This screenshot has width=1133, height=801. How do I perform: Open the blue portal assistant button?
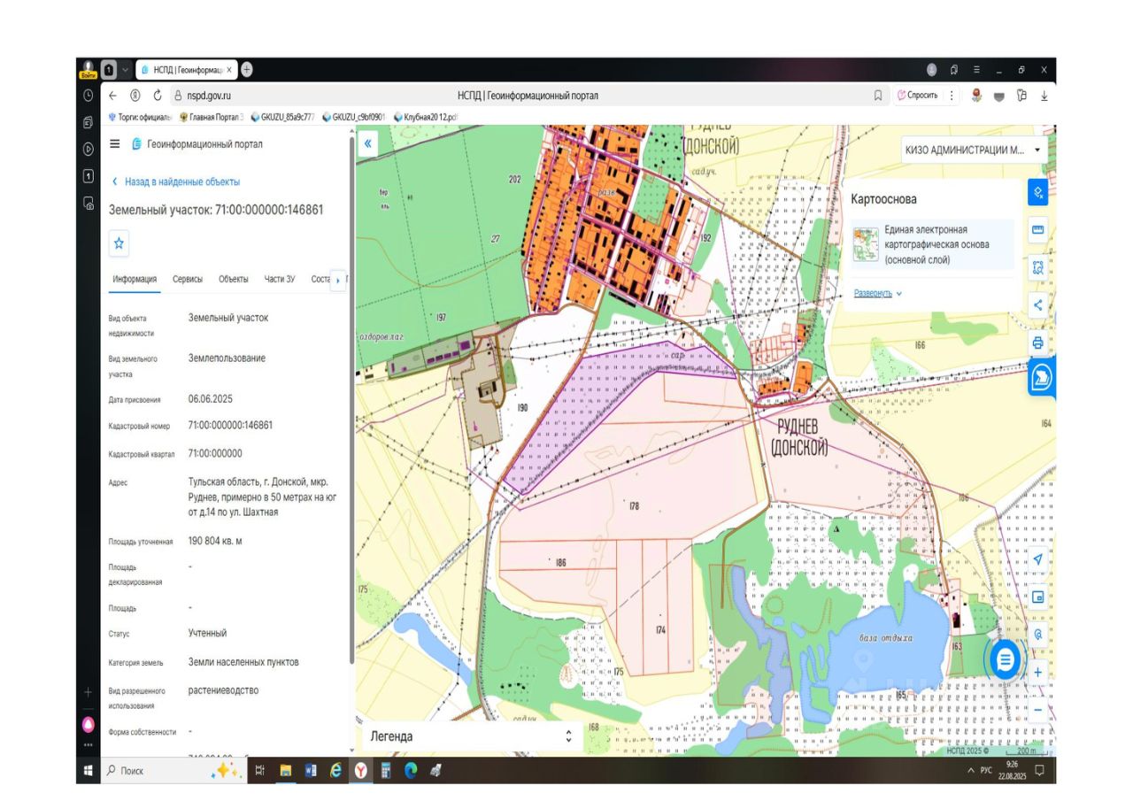[1040, 379]
